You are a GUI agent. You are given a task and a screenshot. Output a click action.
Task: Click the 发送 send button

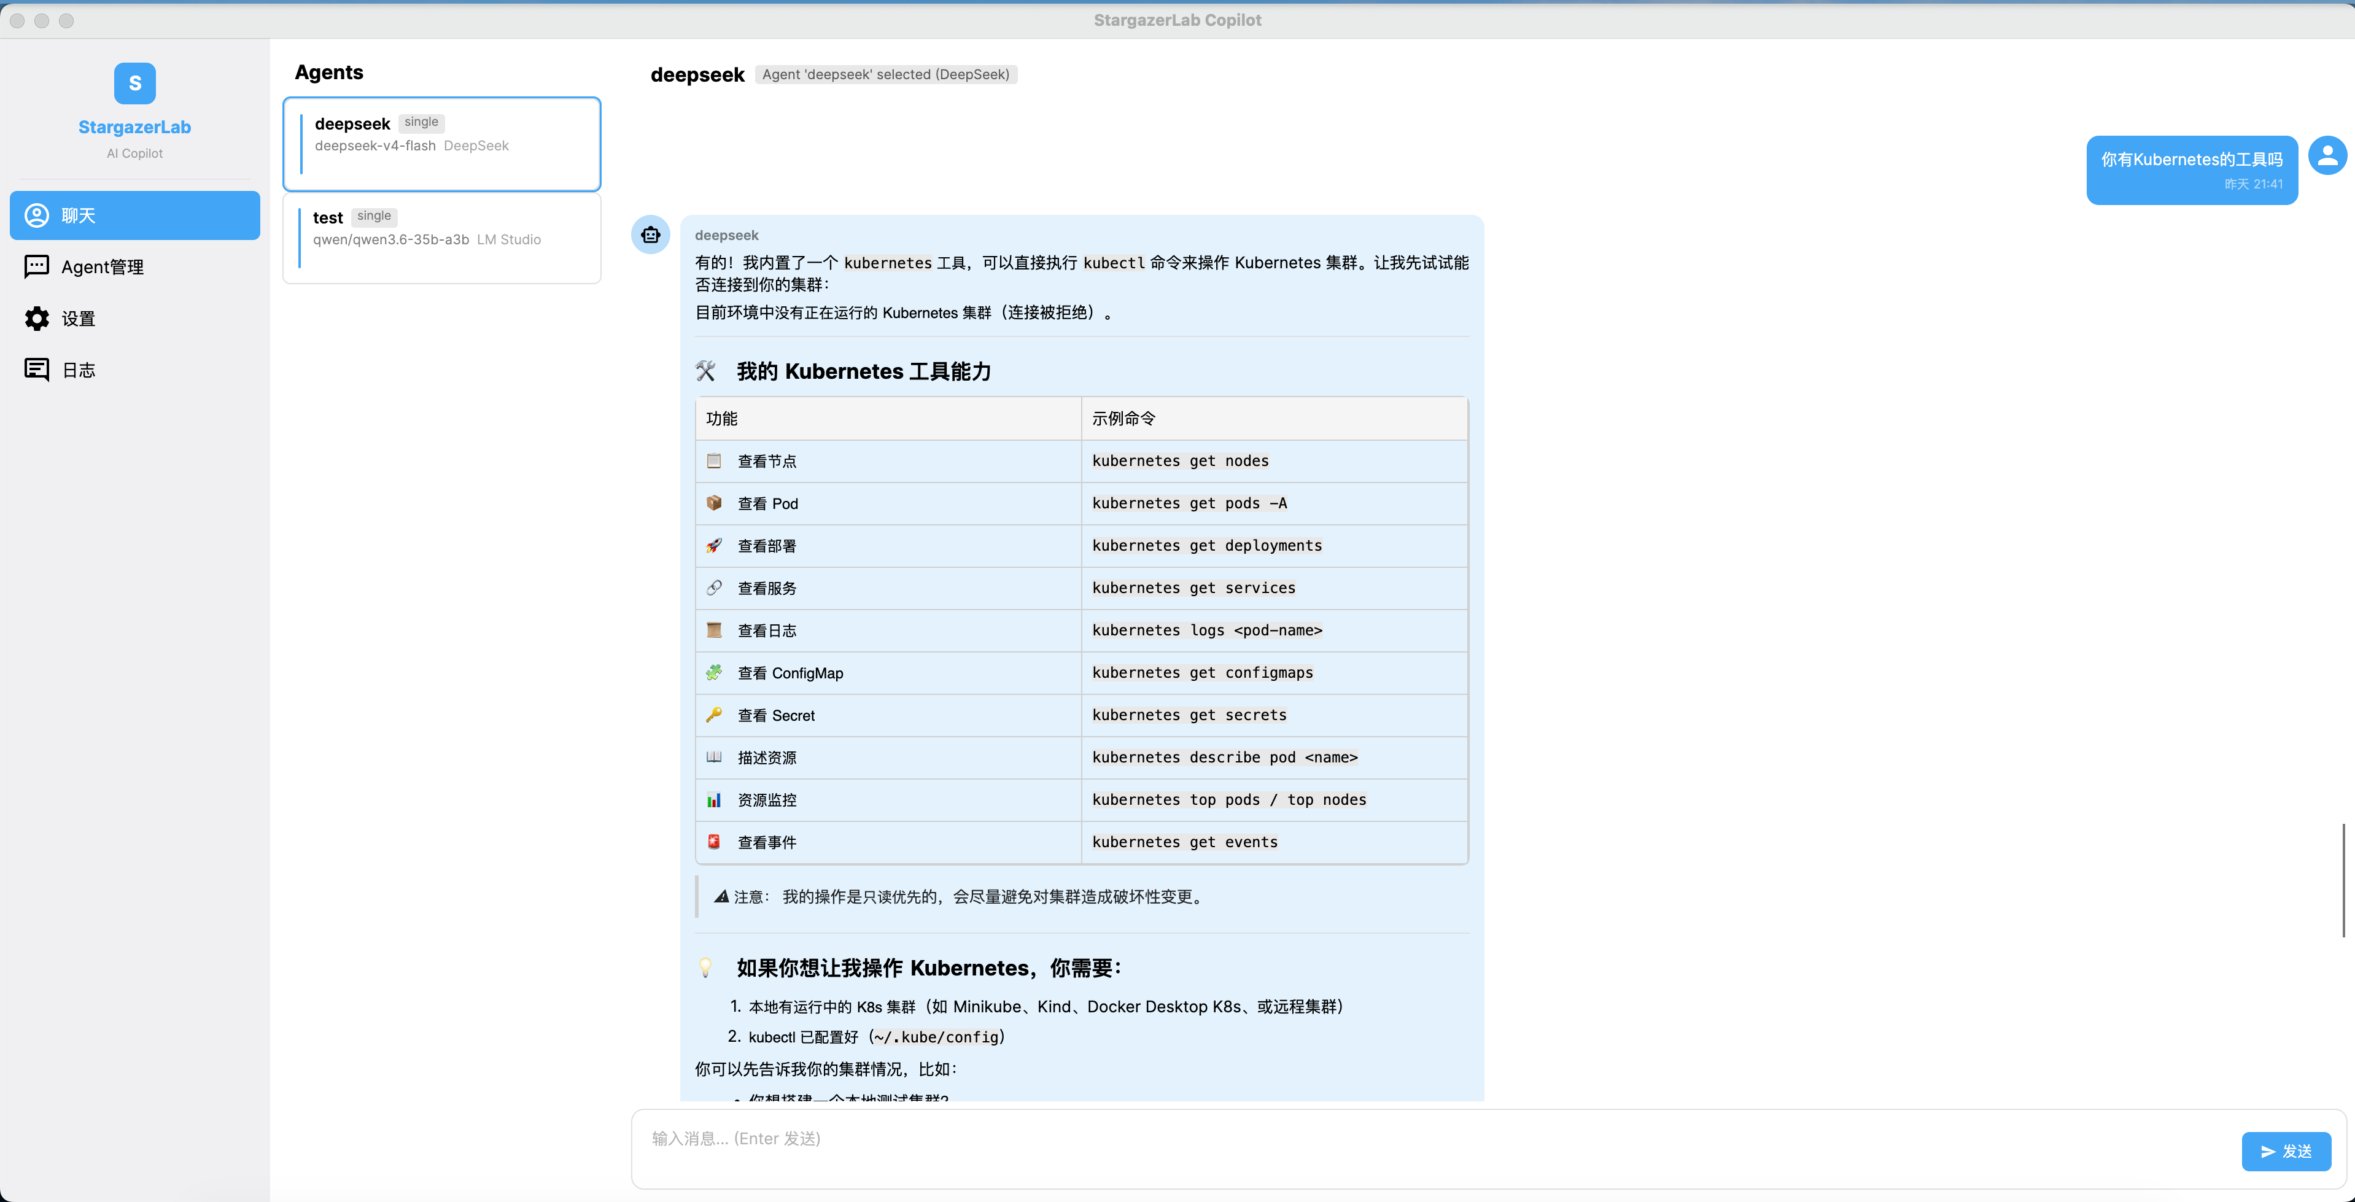coord(2286,1152)
